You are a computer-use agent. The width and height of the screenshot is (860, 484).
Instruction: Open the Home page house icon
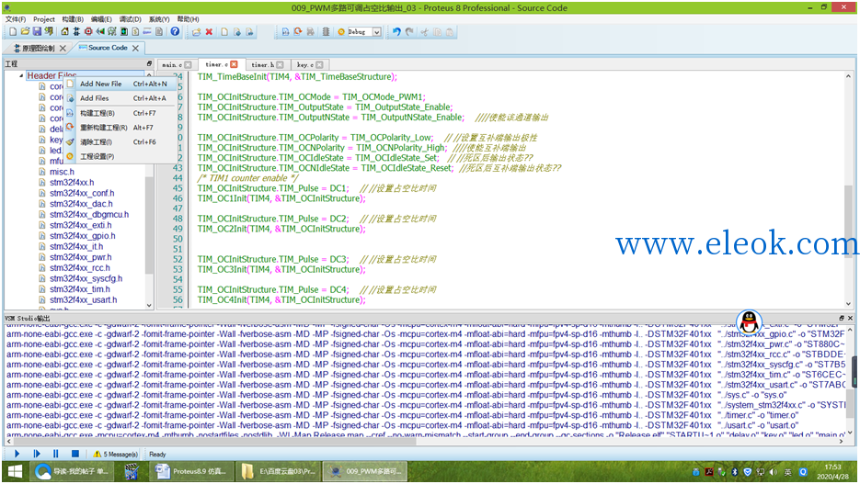pyautogui.click(x=64, y=32)
